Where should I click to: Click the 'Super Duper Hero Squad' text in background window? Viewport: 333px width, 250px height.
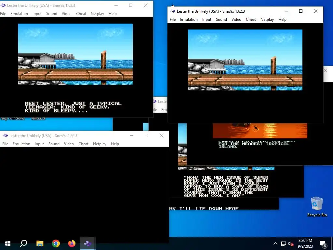tap(226, 187)
